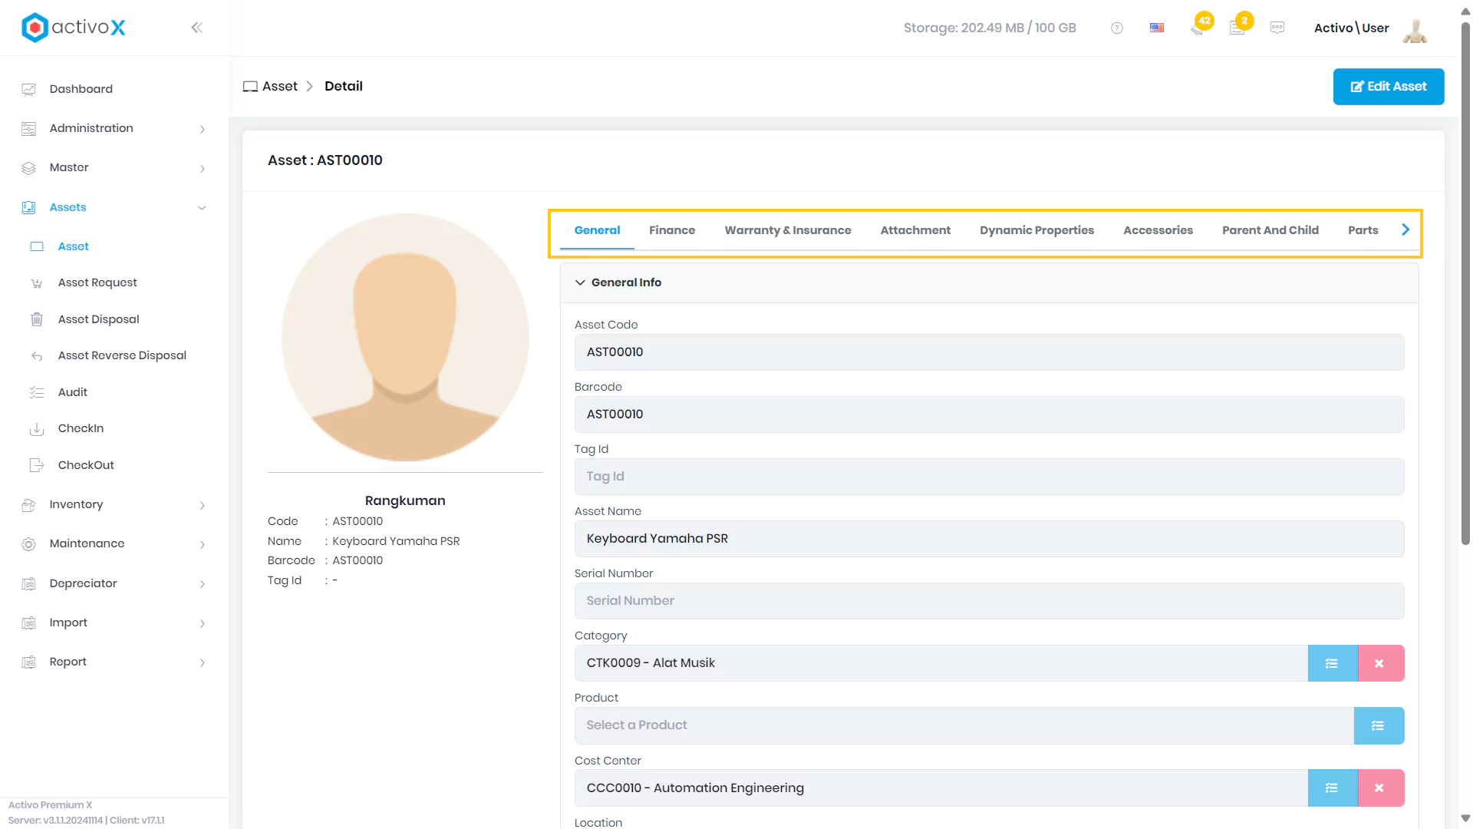This screenshot has width=1473, height=829.
Task: Expand the Import menu
Action: point(114,623)
